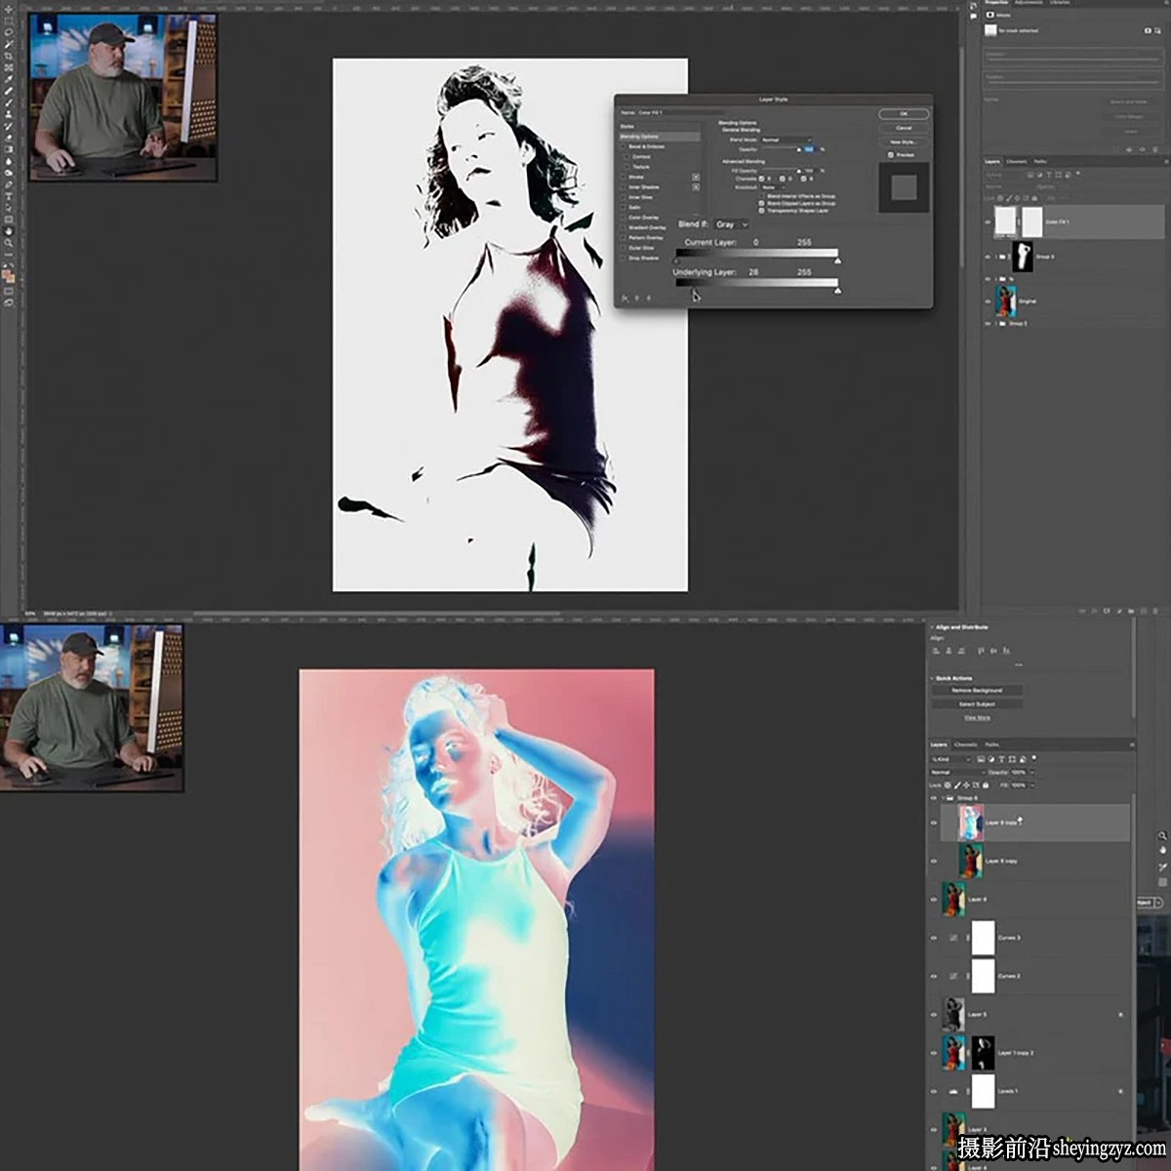Lock transparent pixels icon in lower Layers panel
1171x1171 pixels.
(x=948, y=785)
